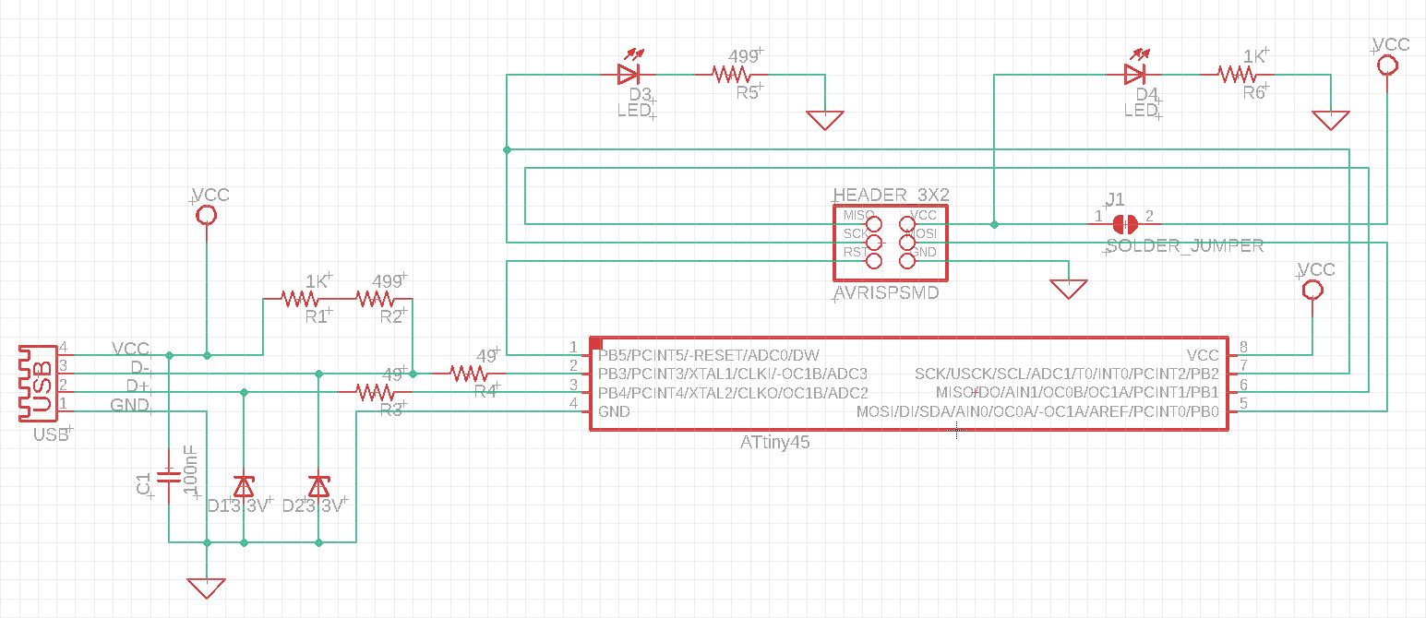Click the R3 name label
The image size is (1426, 618).
pos(391,410)
